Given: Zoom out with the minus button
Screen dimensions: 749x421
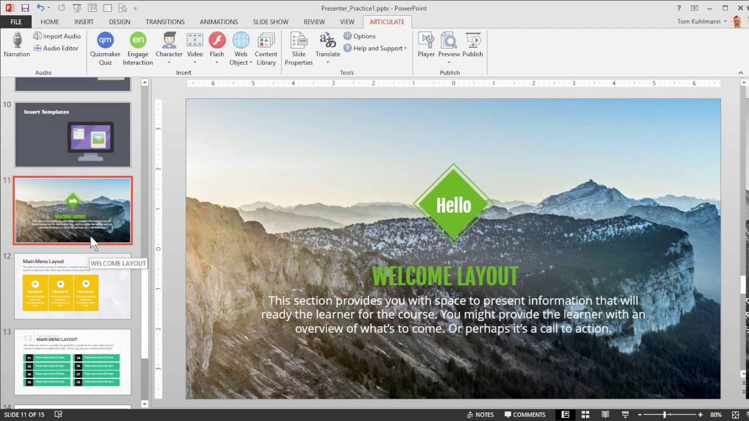Looking at the screenshot, I should (640, 415).
